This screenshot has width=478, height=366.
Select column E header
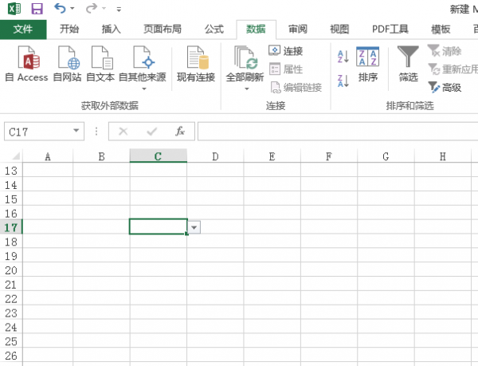(x=272, y=156)
